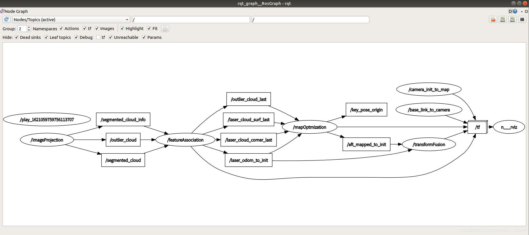Viewport: 529px width, 235px height.
Task: Select the /featureAssociation node
Action: (185, 140)
